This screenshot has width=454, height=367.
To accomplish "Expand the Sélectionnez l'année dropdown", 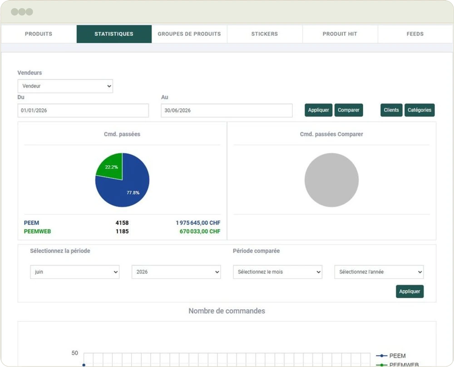I will [x=379, y=272].
